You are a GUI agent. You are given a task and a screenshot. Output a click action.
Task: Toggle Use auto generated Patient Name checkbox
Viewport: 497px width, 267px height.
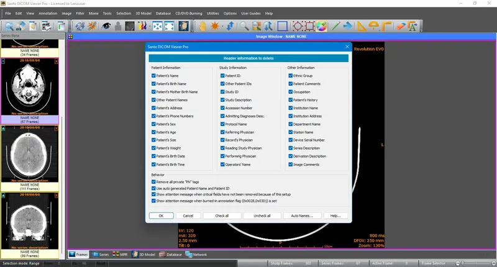coord(153,188)
